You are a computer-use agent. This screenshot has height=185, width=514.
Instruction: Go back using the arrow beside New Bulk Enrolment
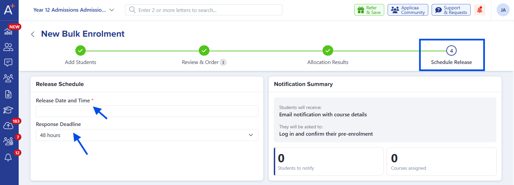pyautogui.click(x=33, y=34)
